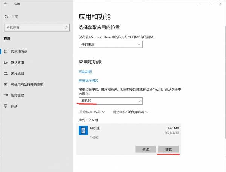Screen dimensions: 226x172
Task: Go back with the arrow icon
Action: [x=6, y=4]
